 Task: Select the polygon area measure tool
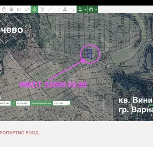(x=57, y=9)
